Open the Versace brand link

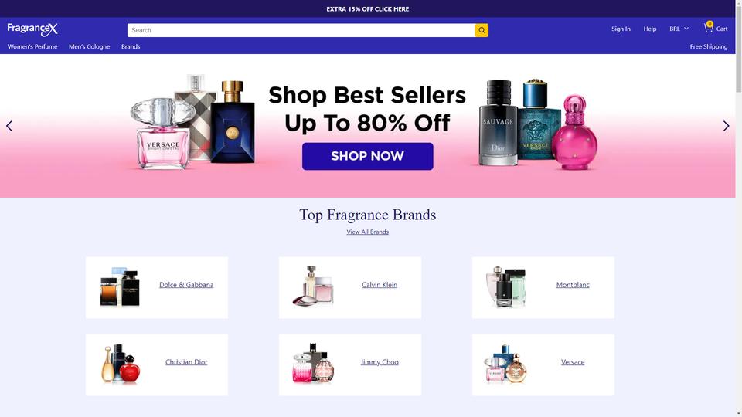[573, 362]
